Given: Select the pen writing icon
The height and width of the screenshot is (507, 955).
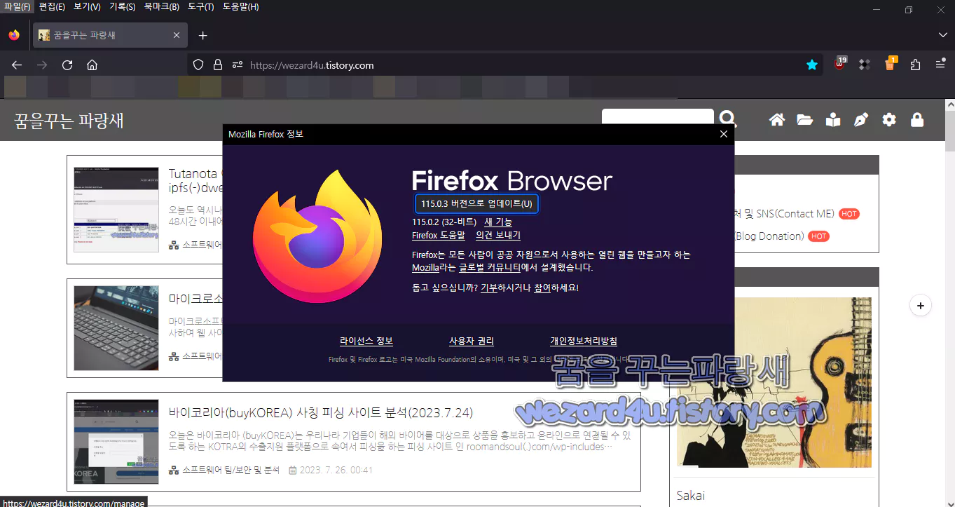Looking at the screenshot, I should 860,119.
